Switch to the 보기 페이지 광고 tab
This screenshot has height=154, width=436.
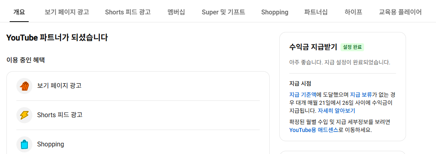tap(67, 12)
